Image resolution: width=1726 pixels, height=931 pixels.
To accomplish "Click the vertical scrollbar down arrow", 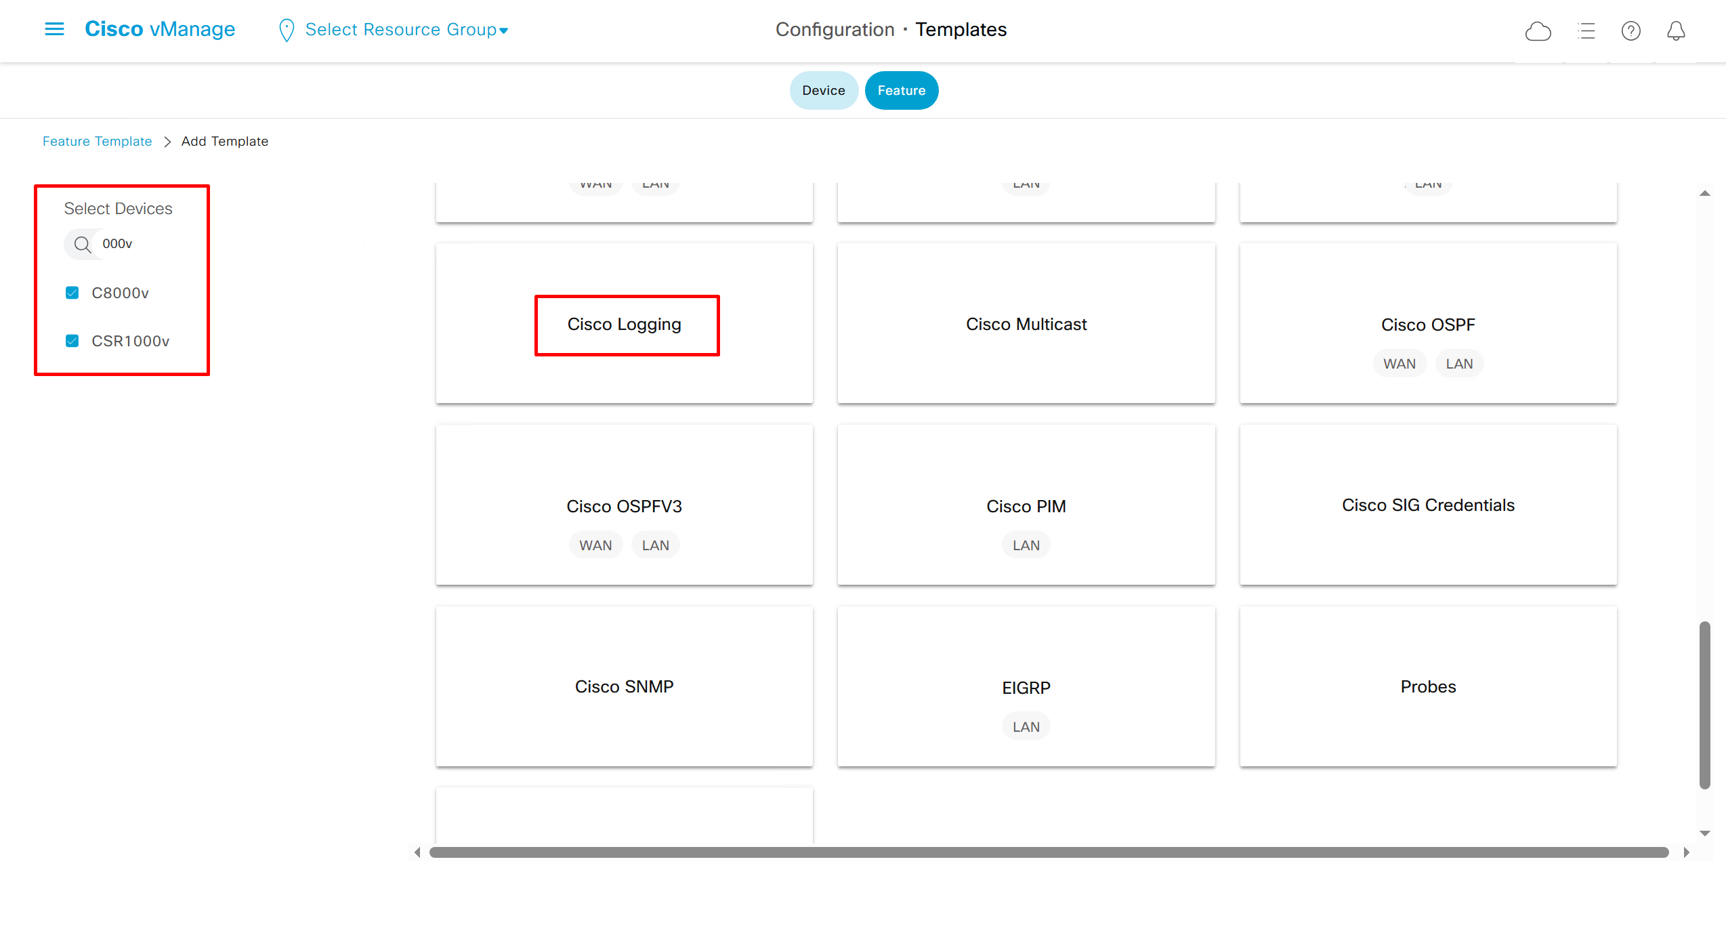I will click(x=1705, y=833).
